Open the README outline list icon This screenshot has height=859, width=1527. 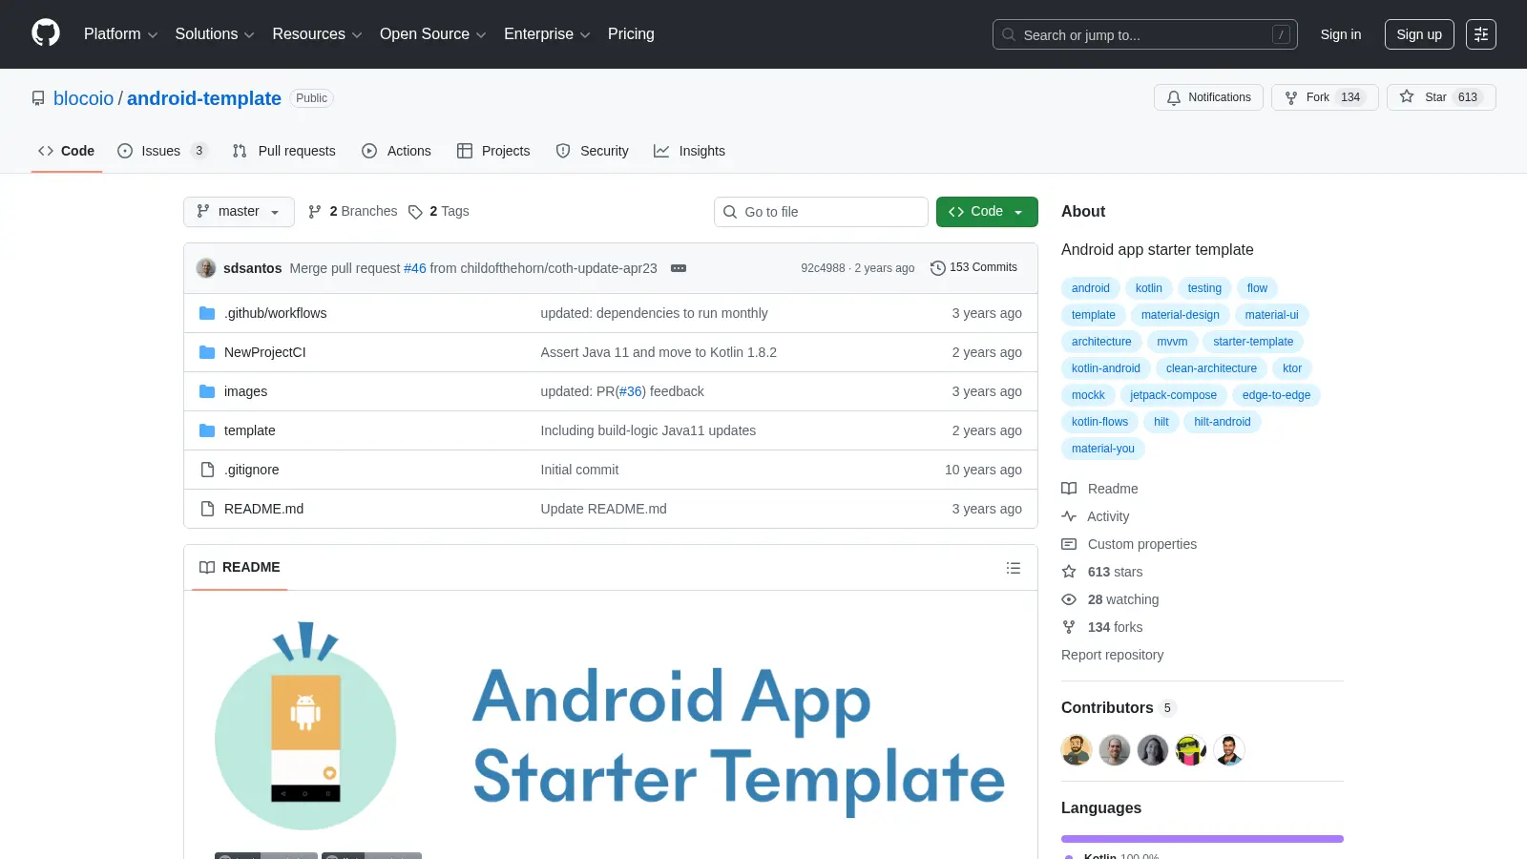1014,568
